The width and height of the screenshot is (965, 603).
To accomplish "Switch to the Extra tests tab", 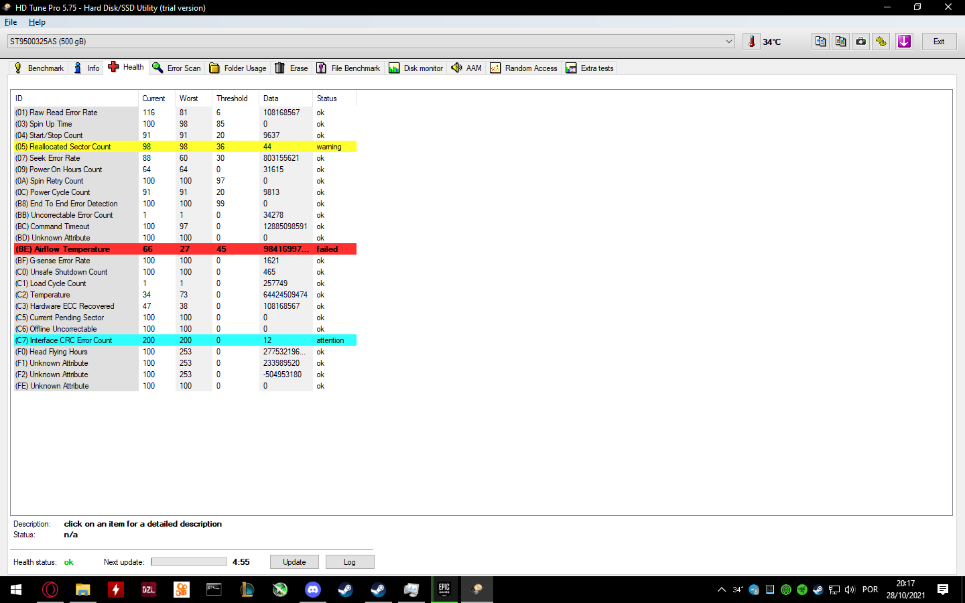I will (x=590, y=68).
